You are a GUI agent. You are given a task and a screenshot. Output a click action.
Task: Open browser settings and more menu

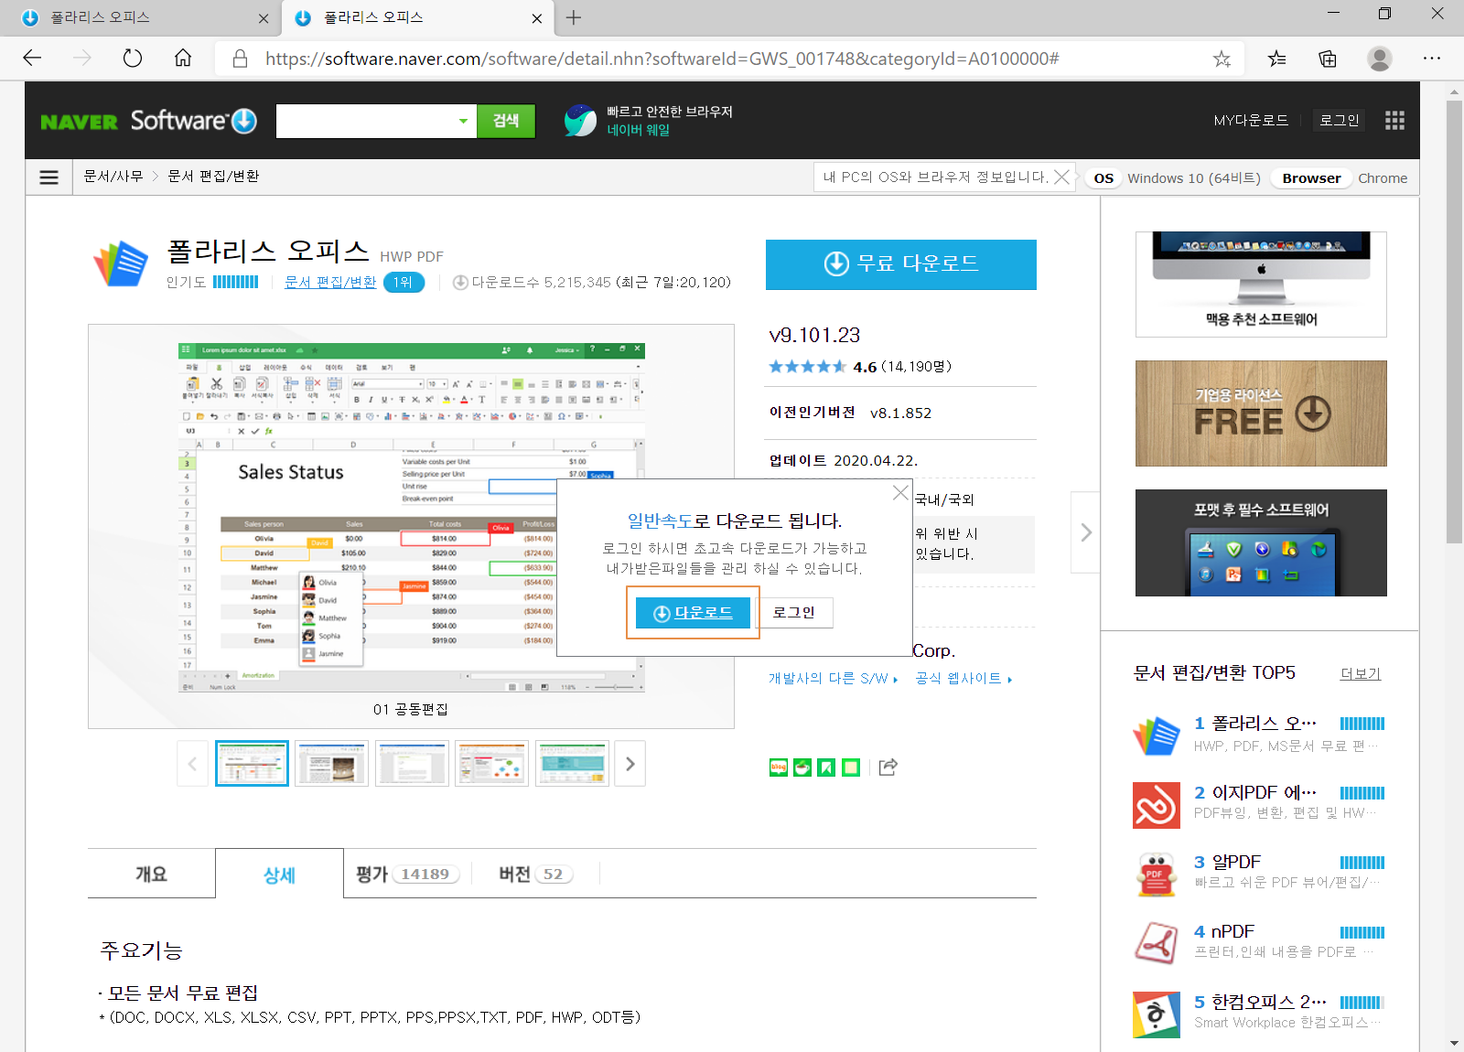(1432, 59)
